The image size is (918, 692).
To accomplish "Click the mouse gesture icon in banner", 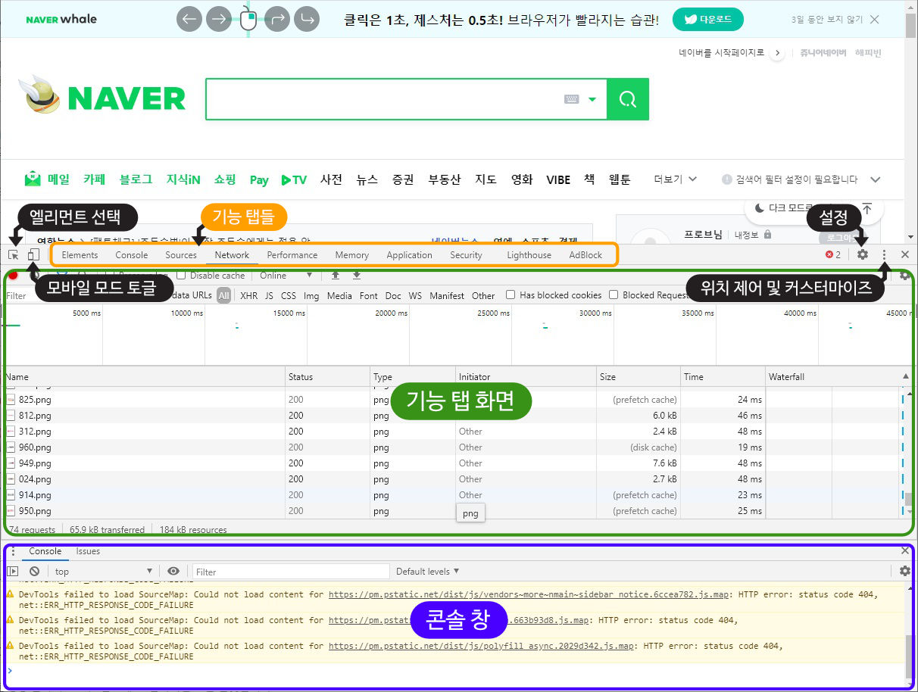I will pyautogui.click(x=248, y=19).
